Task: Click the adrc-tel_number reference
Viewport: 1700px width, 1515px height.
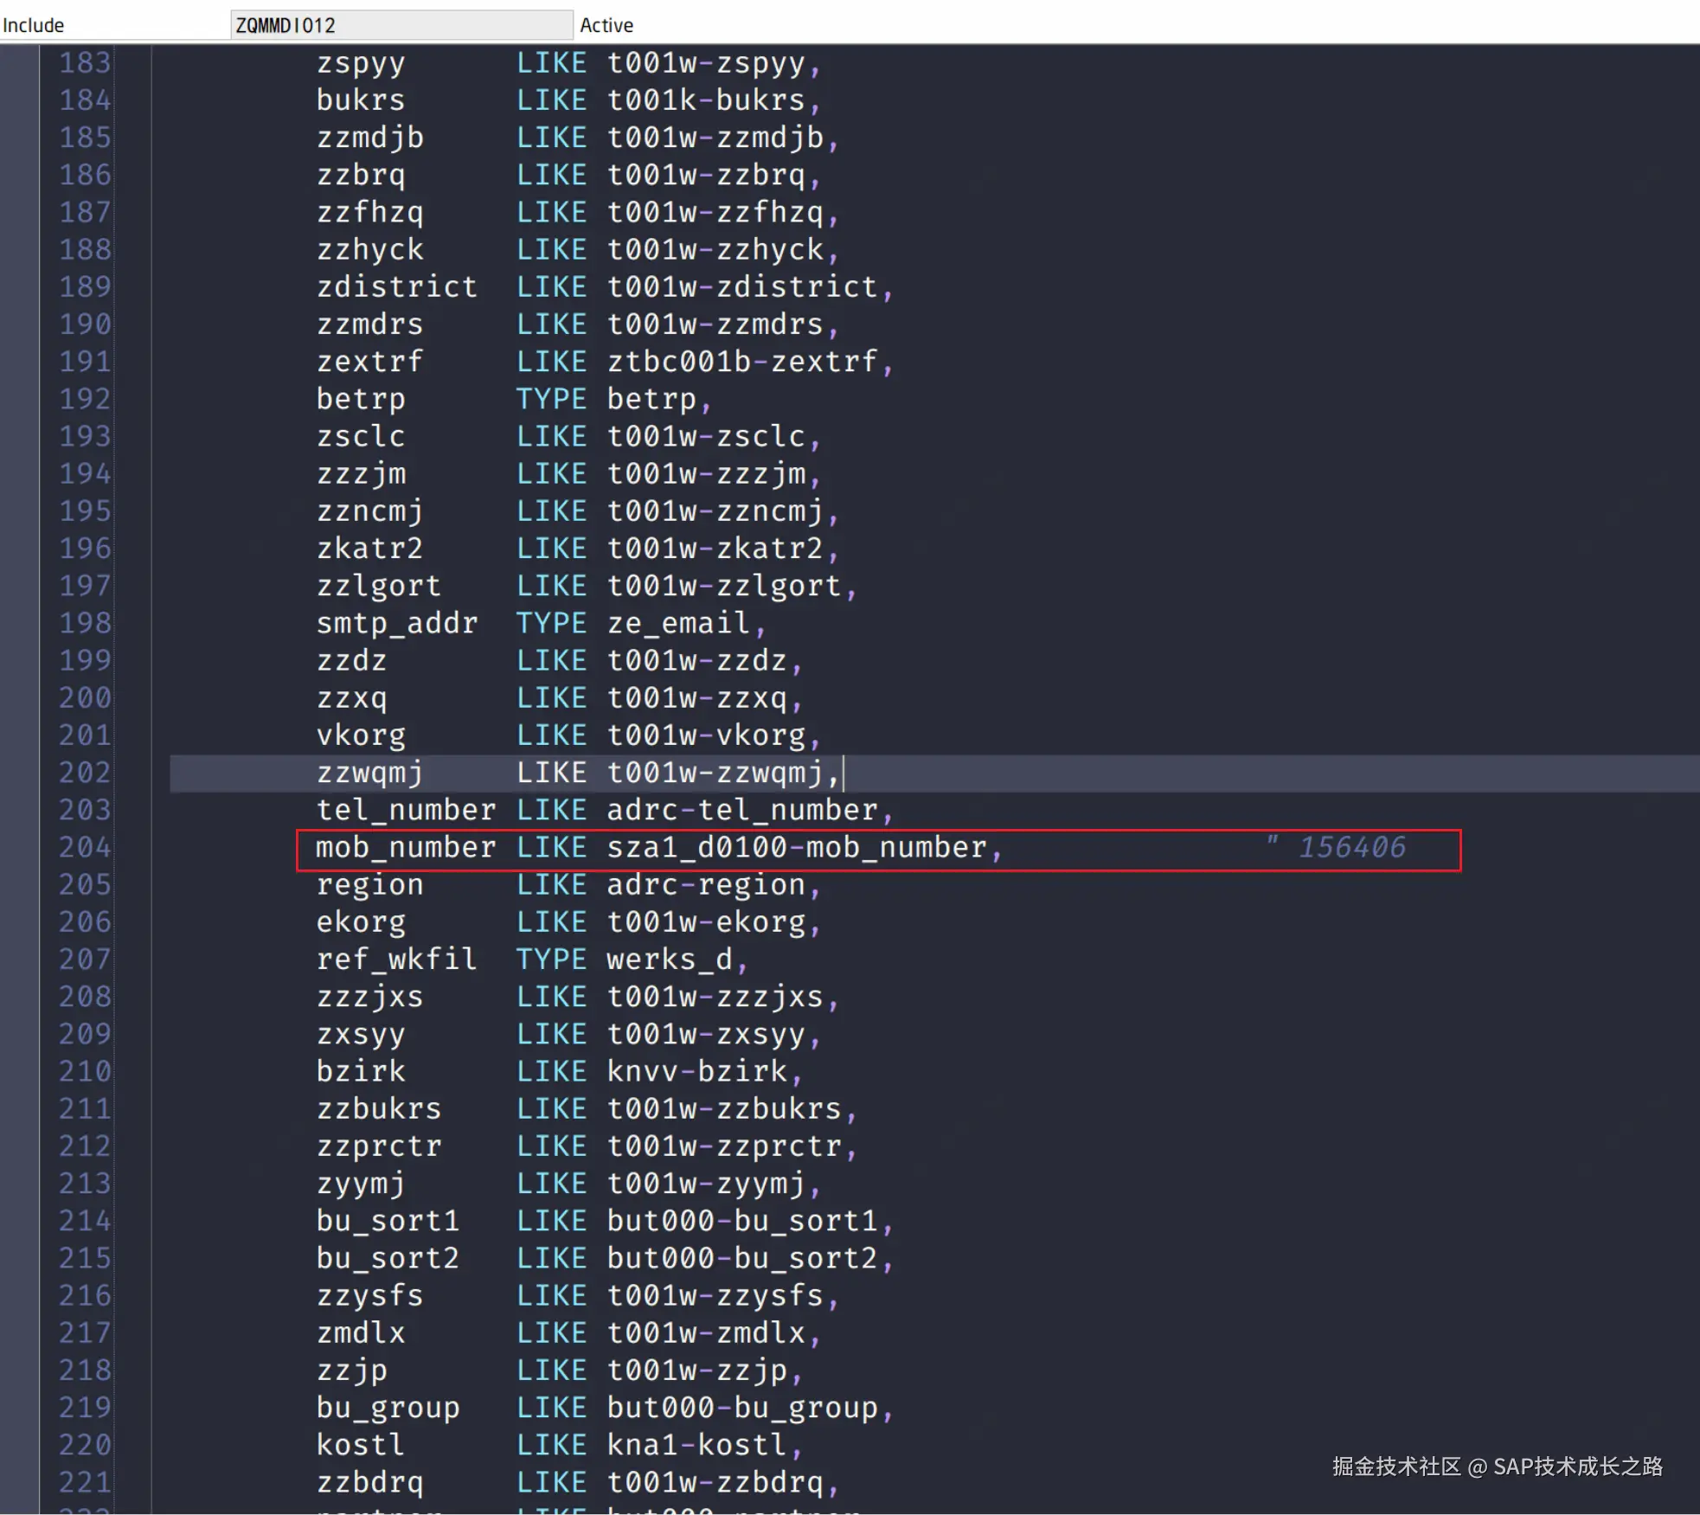Action: click(742, 810)
